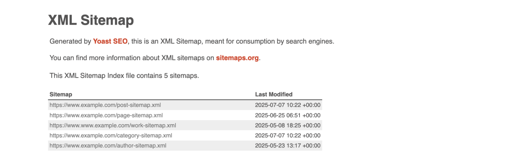Click the 2025-05-23 13:17 modified date
Viewport: 515px width, 166px height.
click(287, 146)
